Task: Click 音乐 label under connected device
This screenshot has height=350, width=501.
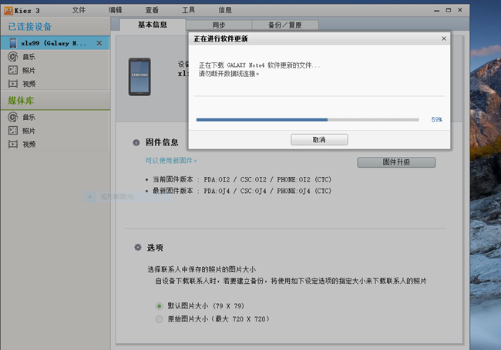Action: [29, 57]
